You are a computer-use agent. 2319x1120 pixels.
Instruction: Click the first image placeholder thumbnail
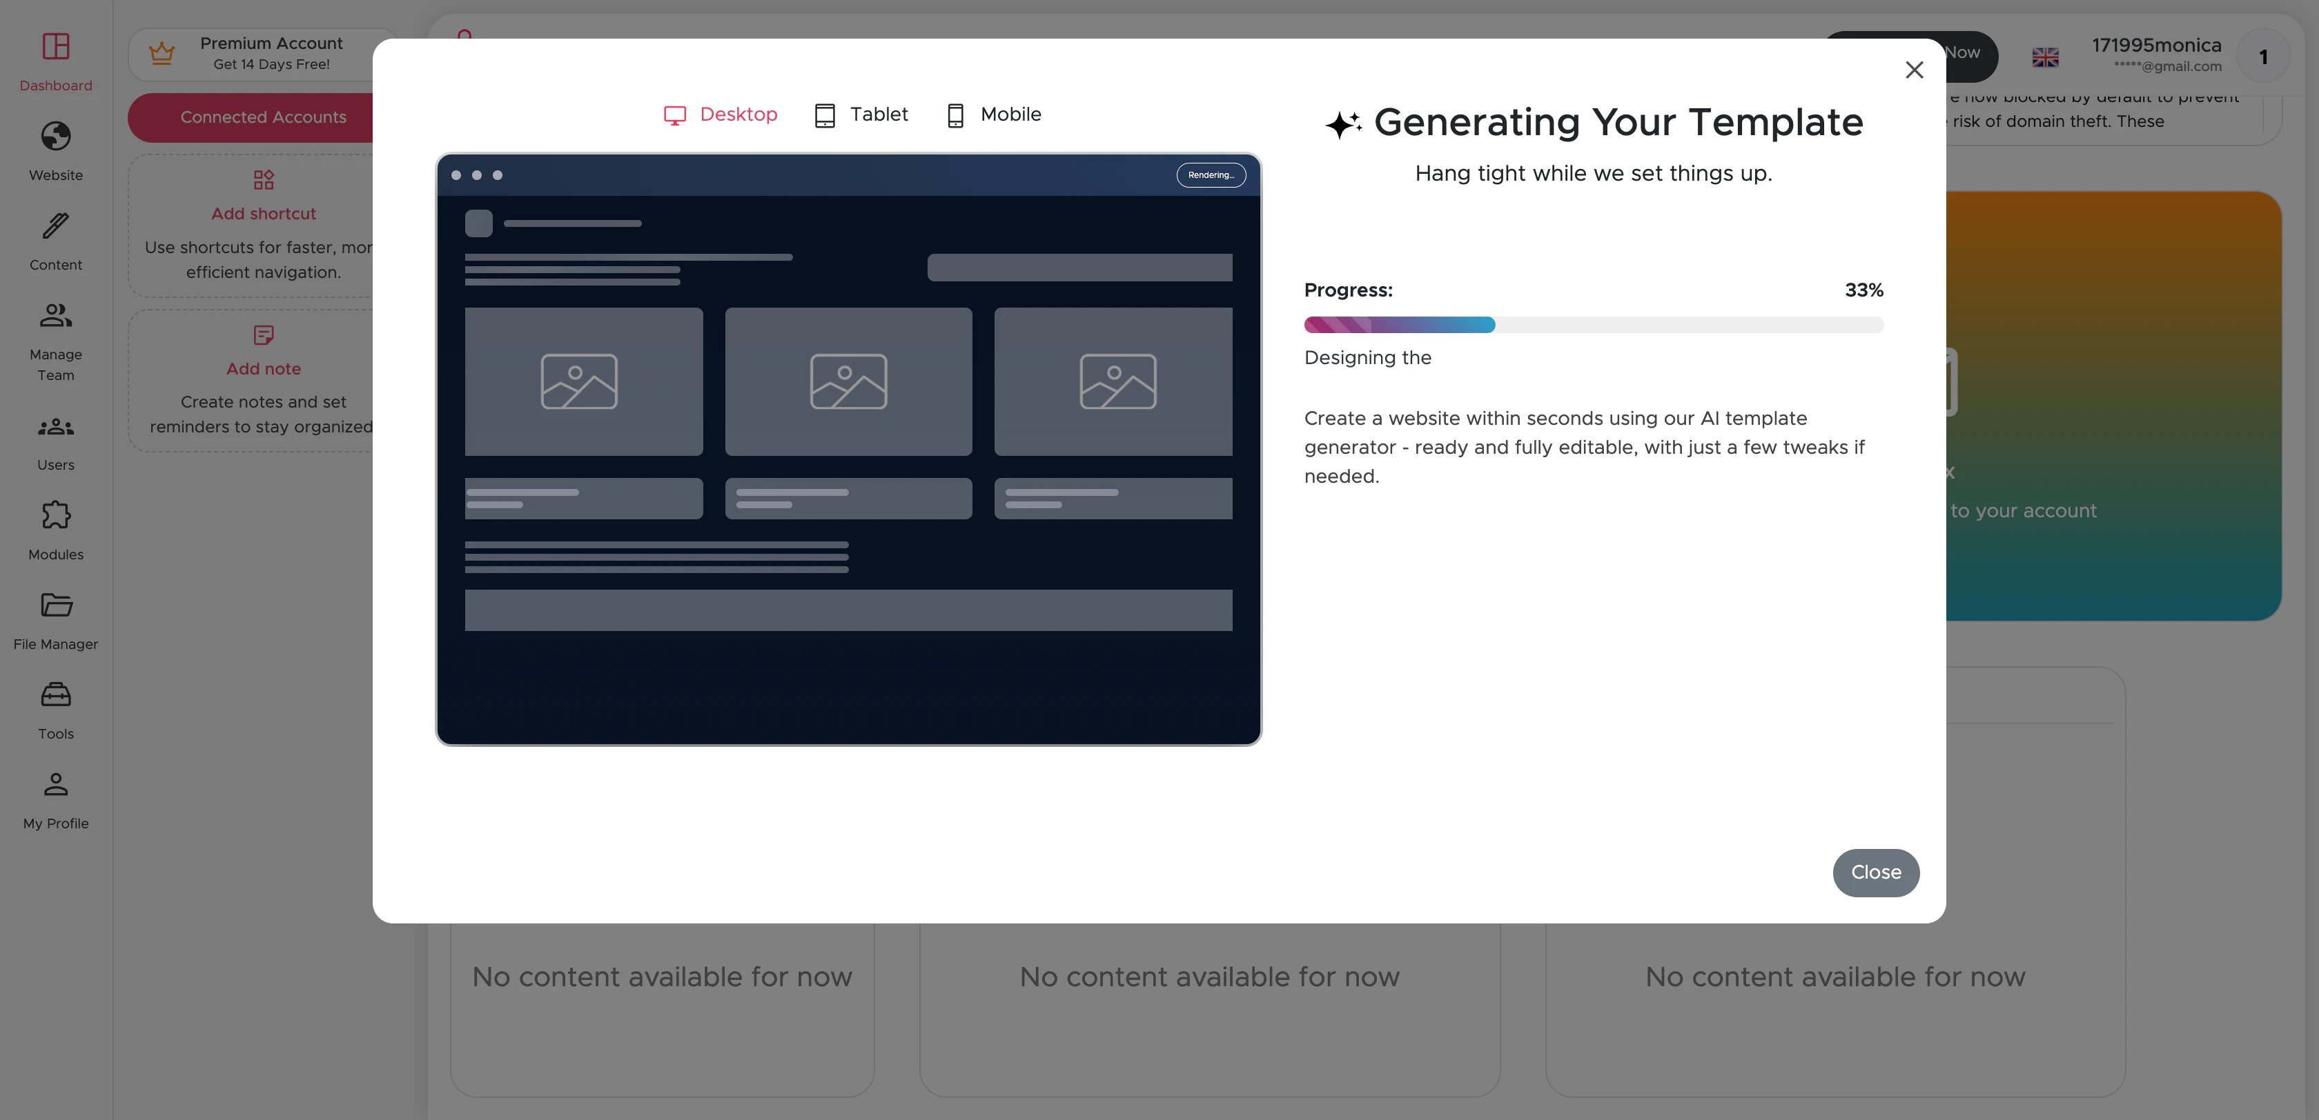pyautogui.click(x=583, y=381)
